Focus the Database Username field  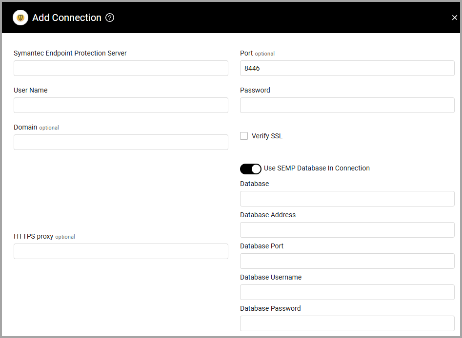click(347, 292)
